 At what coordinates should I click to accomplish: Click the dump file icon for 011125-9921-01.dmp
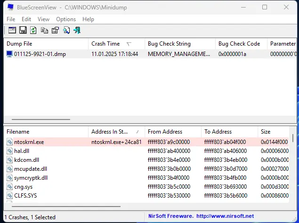[9, 54]
